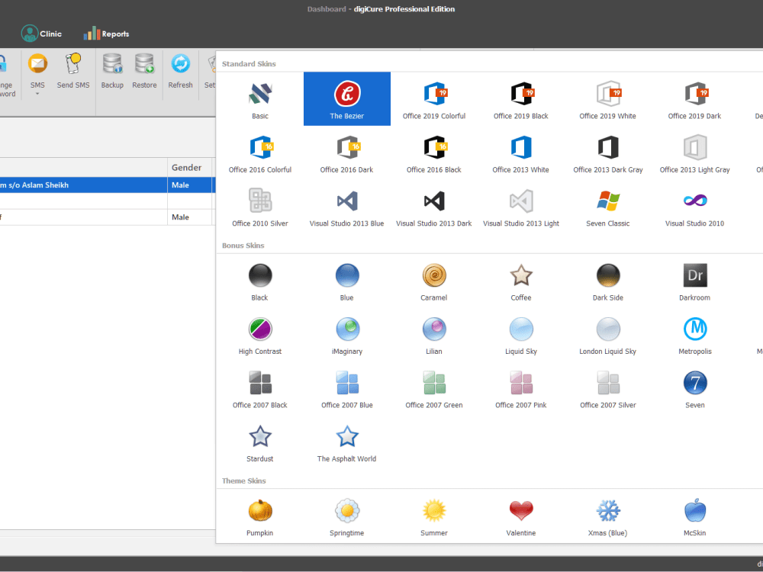The width and height of the screenshot is (763, 572).
Task: Choose The Bezier skin
Action: pos(347,99)
